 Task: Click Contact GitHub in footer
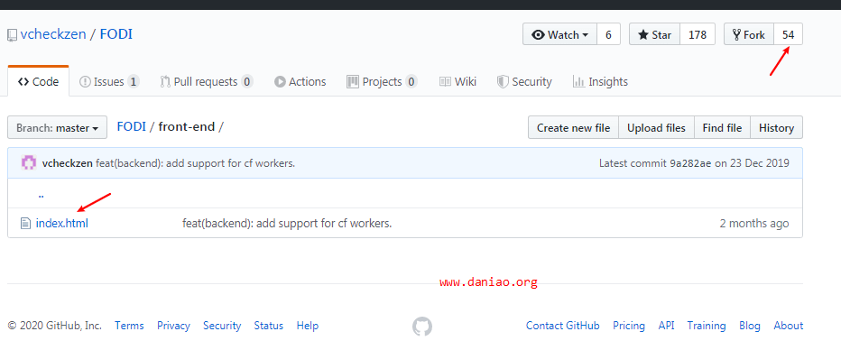coord(563,326)
